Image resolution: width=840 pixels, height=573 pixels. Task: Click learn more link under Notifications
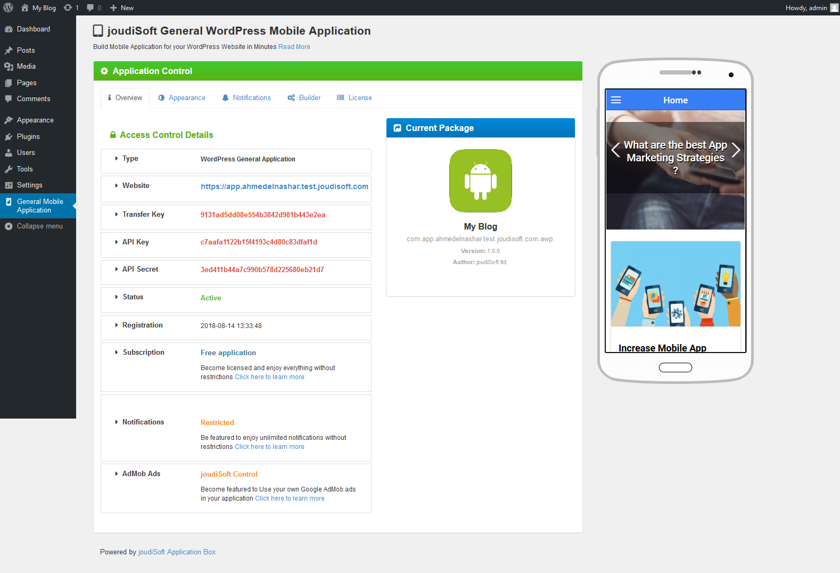269,447
